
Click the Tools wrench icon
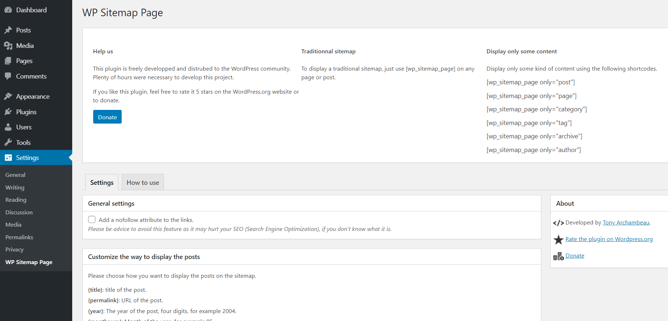[8, 143]
